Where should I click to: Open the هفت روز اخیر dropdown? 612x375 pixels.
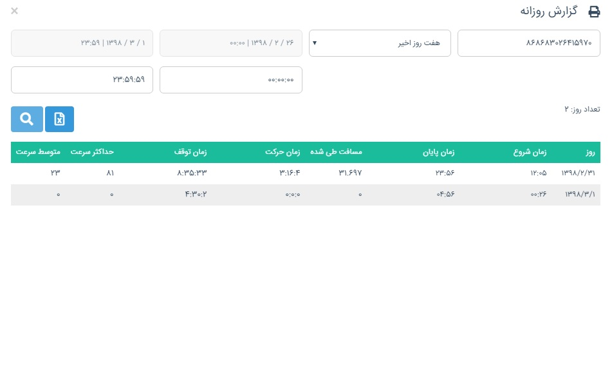click(x=382, y=43)
